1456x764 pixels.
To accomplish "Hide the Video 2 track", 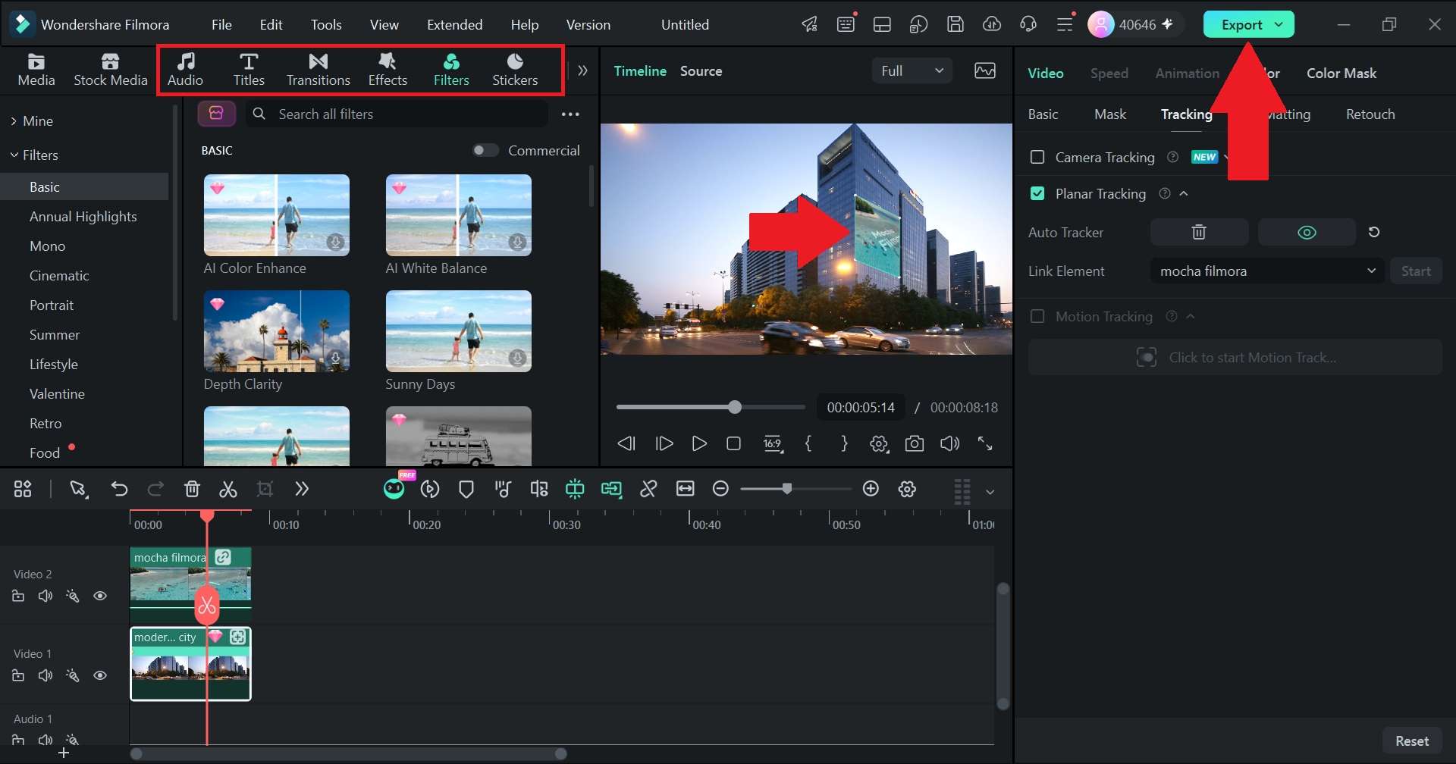I will click(100, 596).
